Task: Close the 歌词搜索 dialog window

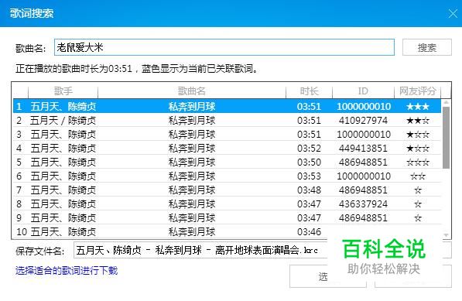Action: [x=453, y=13]
